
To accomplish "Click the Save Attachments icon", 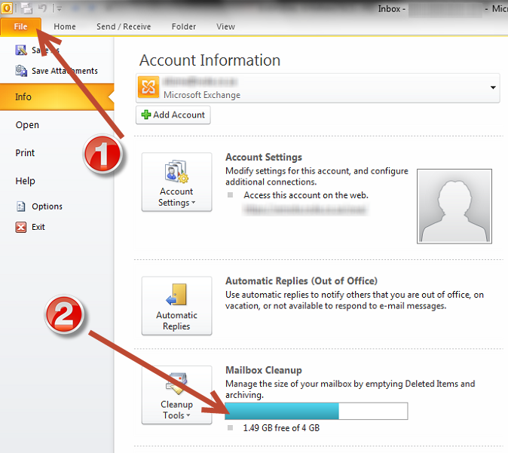I will [x=21, y=71].
